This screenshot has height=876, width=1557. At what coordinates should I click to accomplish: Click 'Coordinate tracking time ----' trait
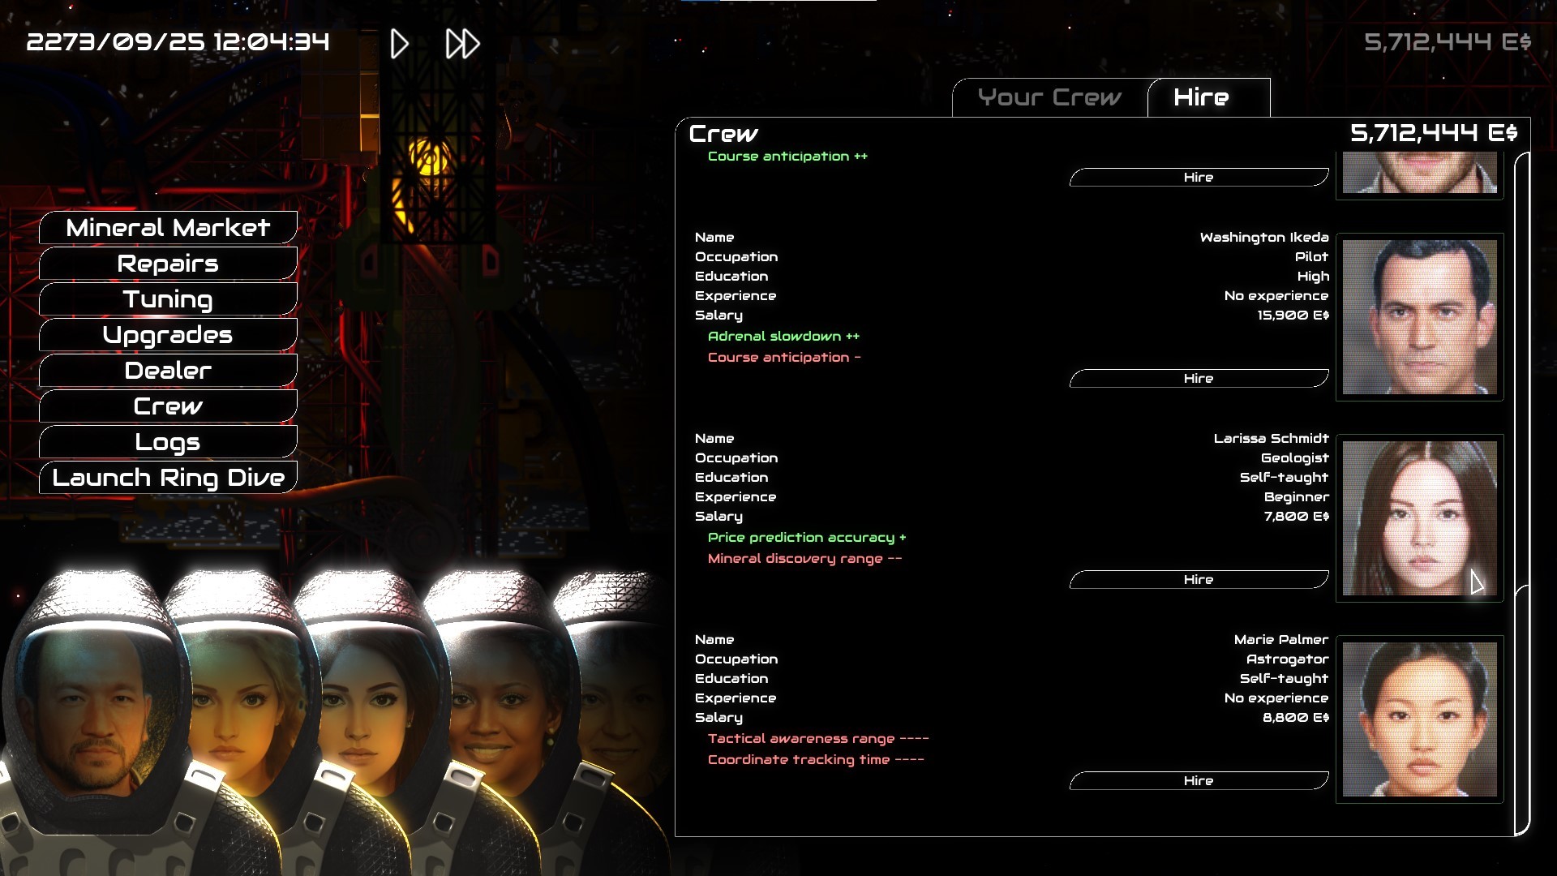point(816,760)
